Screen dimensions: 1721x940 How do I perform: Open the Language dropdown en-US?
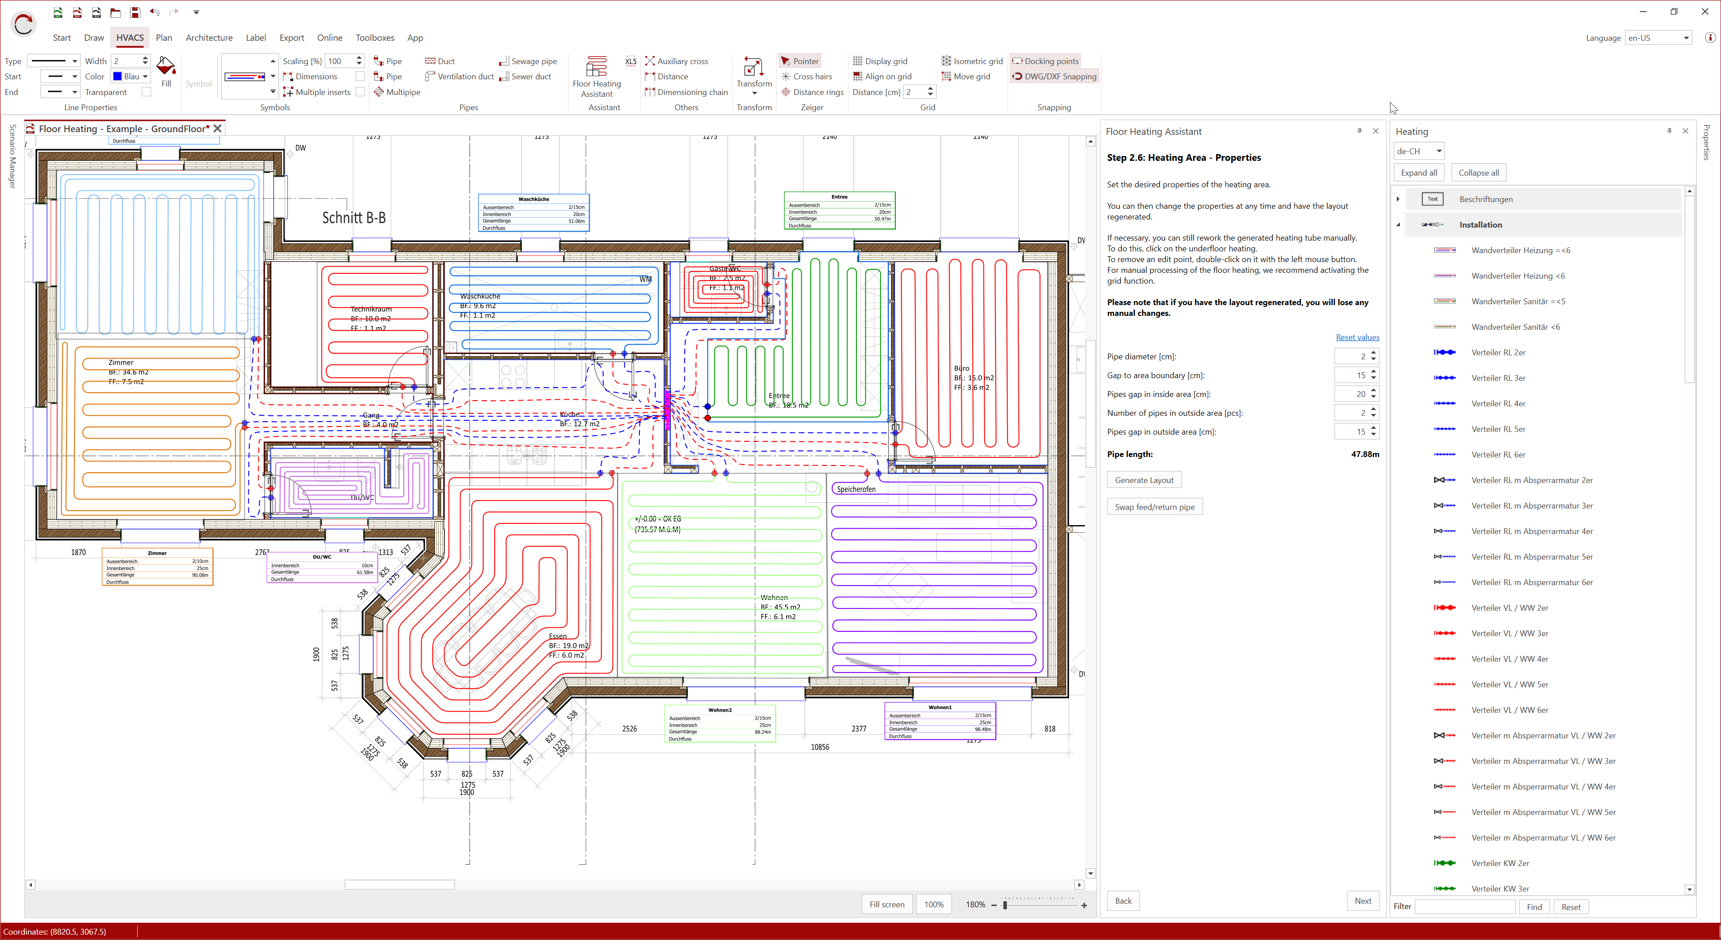tap(1658, 38)
